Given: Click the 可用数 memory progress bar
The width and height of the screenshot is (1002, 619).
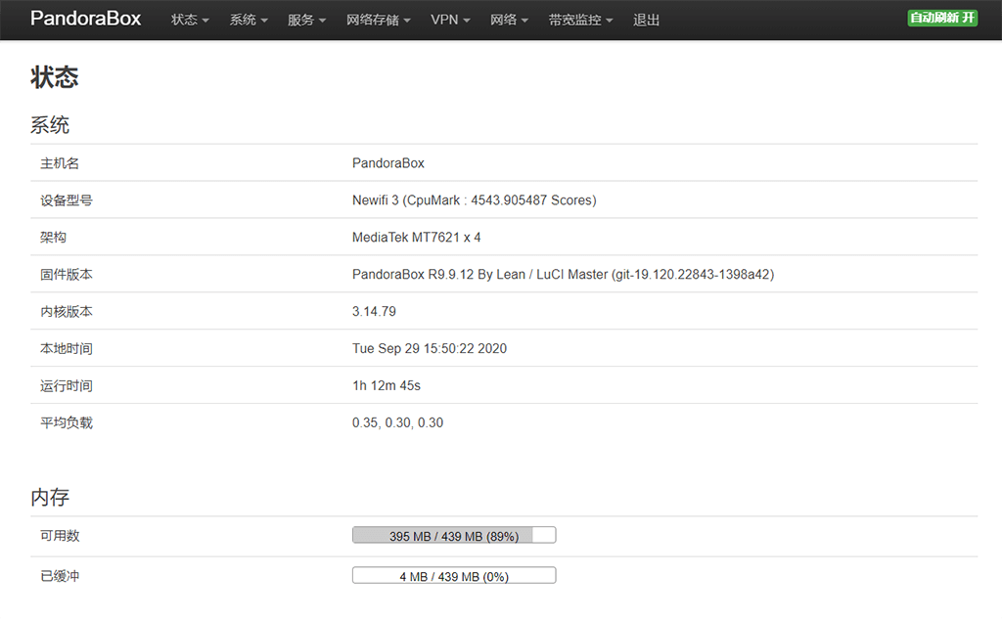Looking at the screenshot, I should [x=454, y=535].
